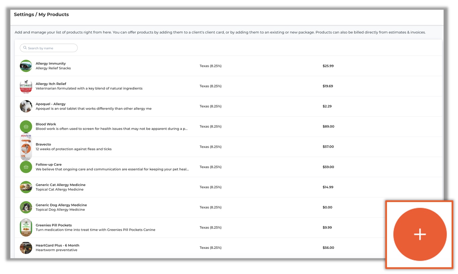Image resolution: width=458 pixels, height=274 pixels.
Task: Click the Greenies Pill Pockets product image
Action: 26,227
